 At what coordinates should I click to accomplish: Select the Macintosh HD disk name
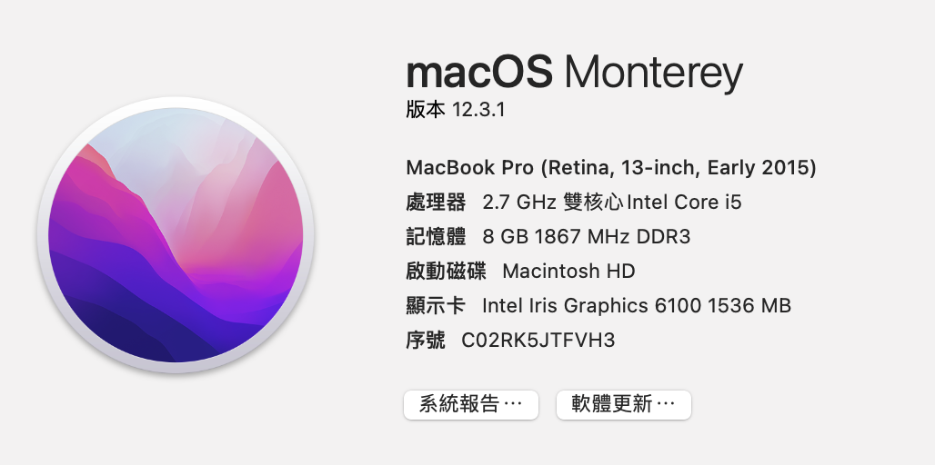click(x=568, y=272)
